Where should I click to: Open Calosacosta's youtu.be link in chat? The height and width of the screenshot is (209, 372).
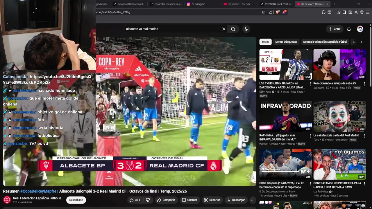click(47, 80)
